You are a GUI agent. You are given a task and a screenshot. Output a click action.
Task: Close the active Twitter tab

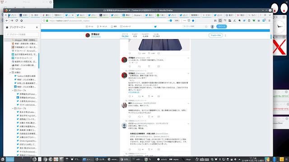tap(73, 15)
